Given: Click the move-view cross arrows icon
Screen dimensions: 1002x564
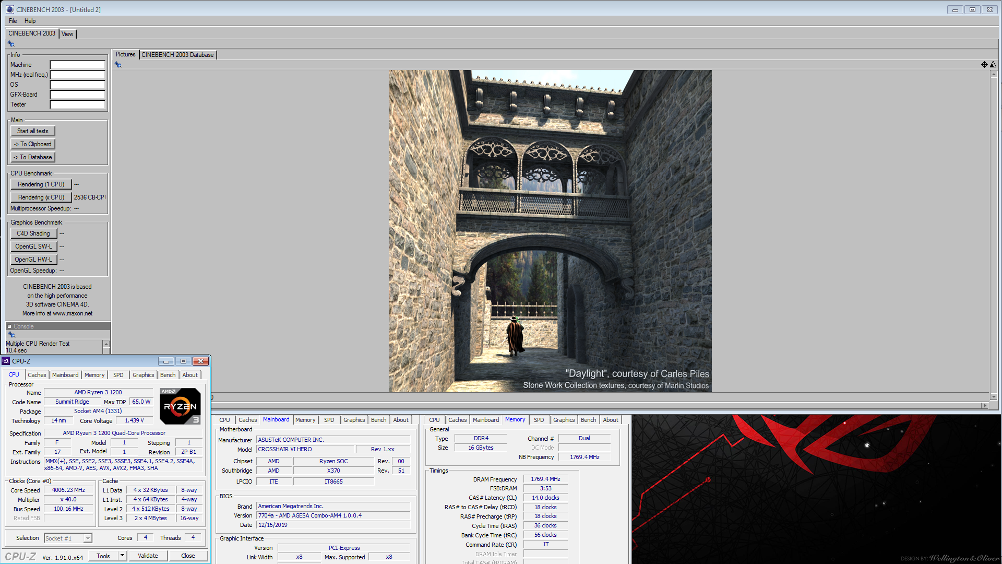Looking at the screenshot, I should 984,64.
